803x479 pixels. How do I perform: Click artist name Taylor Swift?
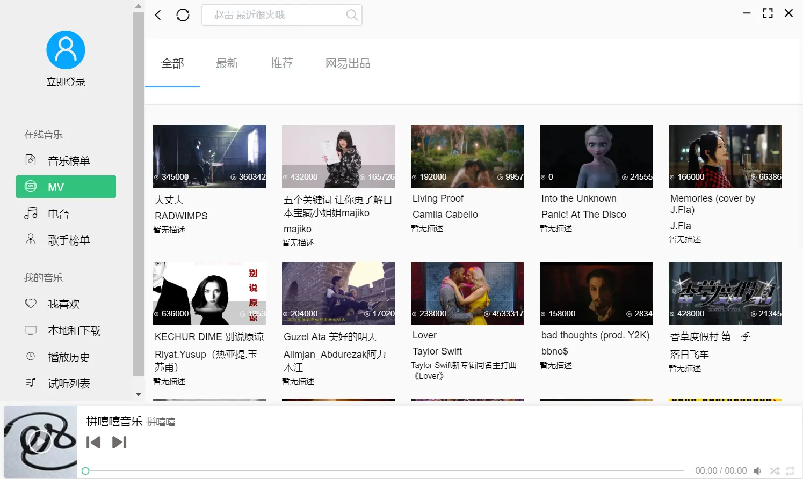pyautogui.click(x=437, y=351)
